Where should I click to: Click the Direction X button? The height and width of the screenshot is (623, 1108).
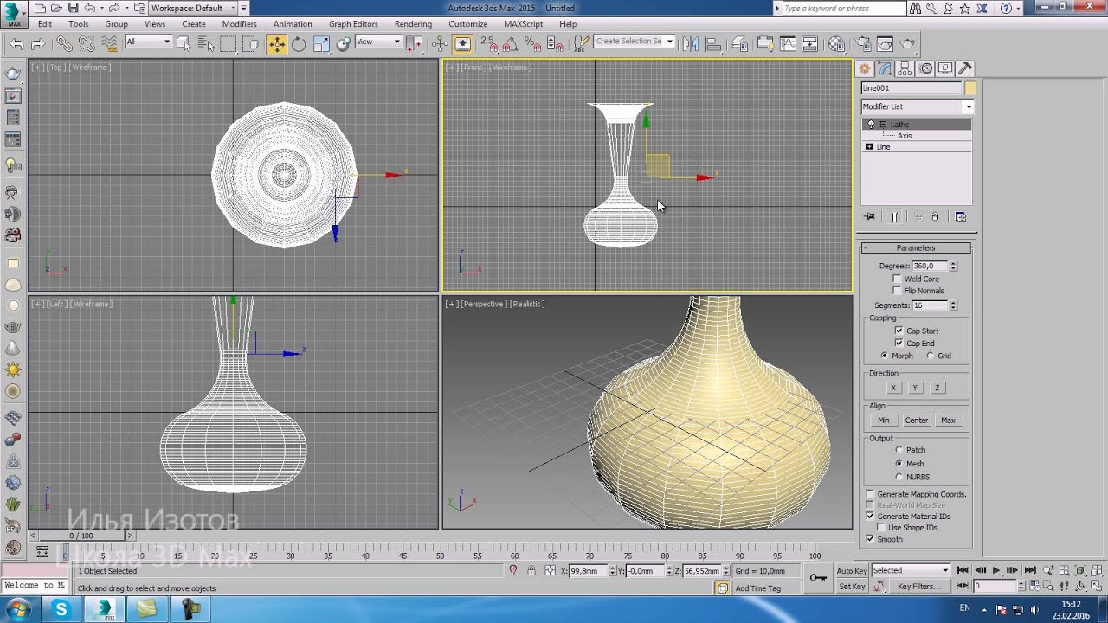click(893, 388)
